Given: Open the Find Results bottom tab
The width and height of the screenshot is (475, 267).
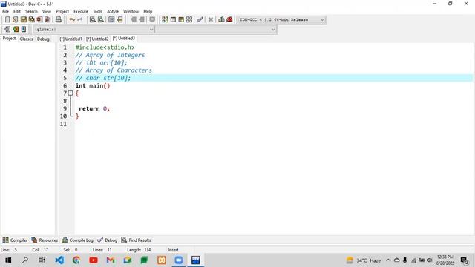Looking at the screenshot, I should coord(136,240).
